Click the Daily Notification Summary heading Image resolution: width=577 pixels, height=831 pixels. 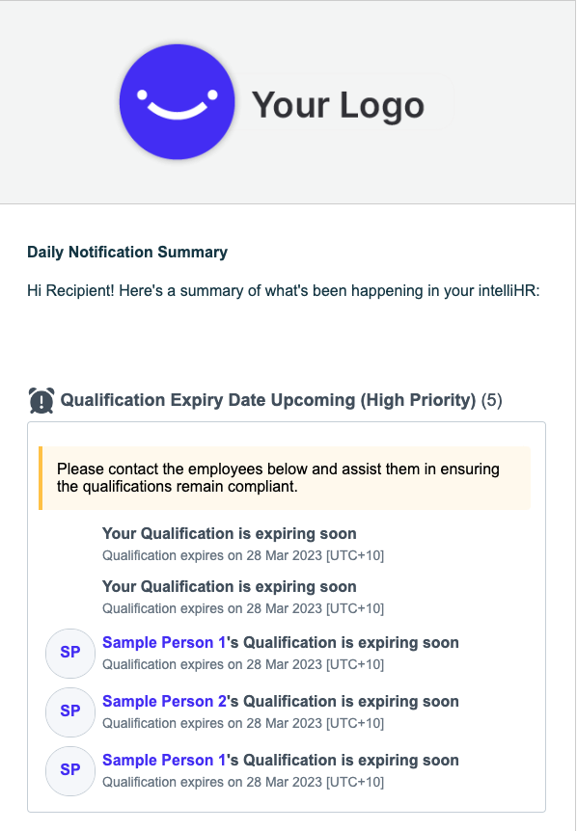pos(127,252)
